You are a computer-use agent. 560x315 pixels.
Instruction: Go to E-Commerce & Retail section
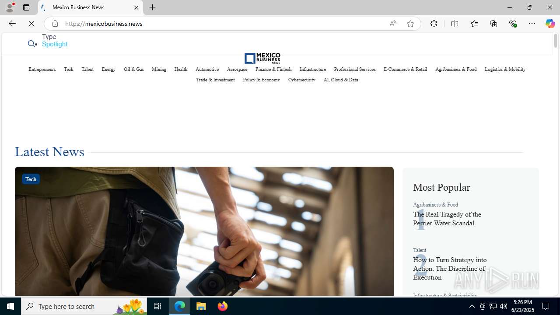[405, 70]
